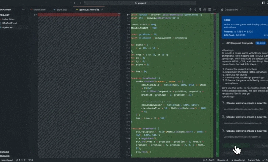
Task: Click the Cursor Tab status item
Action: pos(254,160)
